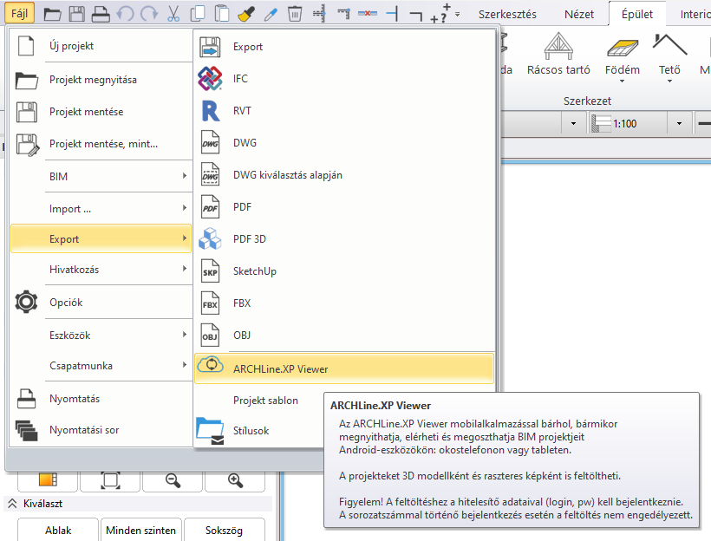Open the quick toolbar customize arrow
This screenshot has width=711, height=541.
458,15
